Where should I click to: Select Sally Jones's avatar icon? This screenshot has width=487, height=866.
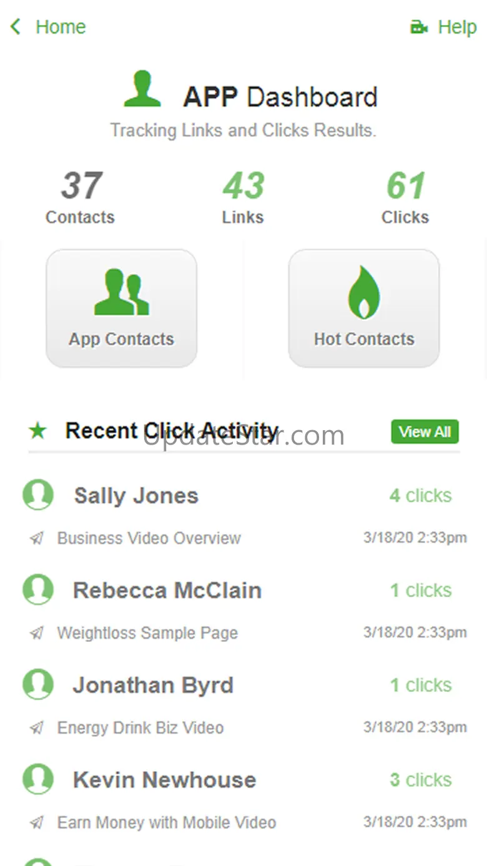point(38,495)
